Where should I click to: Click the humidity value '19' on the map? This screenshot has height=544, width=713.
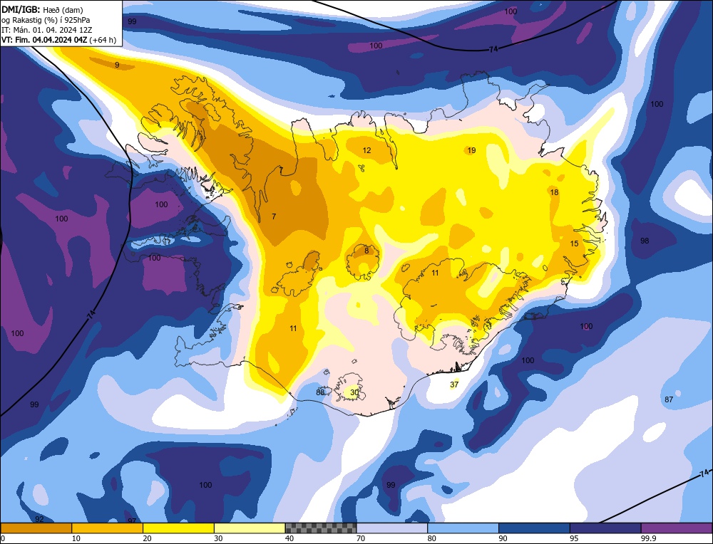pyautogui.click(x=471, y=150)
